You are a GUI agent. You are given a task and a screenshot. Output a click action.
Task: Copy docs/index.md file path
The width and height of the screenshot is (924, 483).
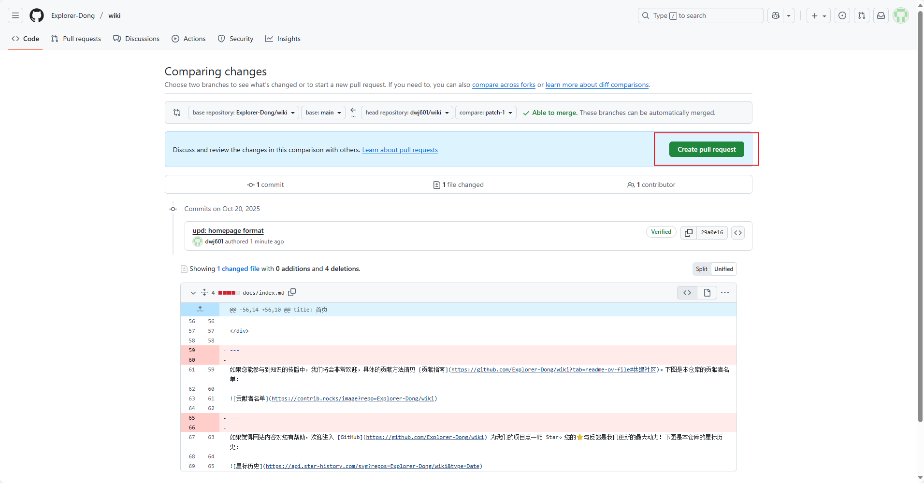(x=292, y=292)
